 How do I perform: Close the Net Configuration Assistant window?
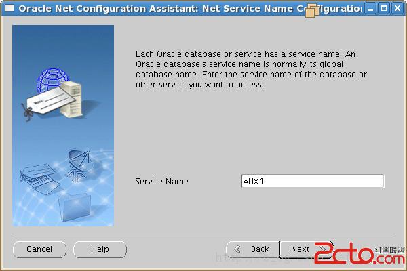click(x=398, y=9)
